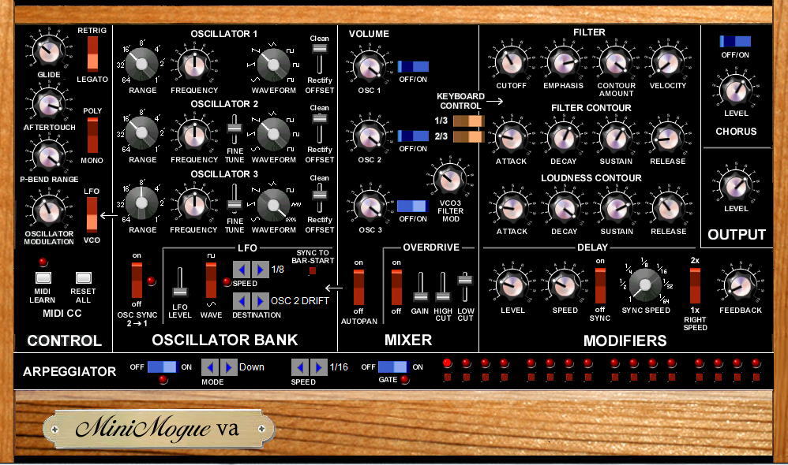The height and width of the screenshot is (465, 788).
Task: Click the filter Cutoff knob
Action: [511, 63]
